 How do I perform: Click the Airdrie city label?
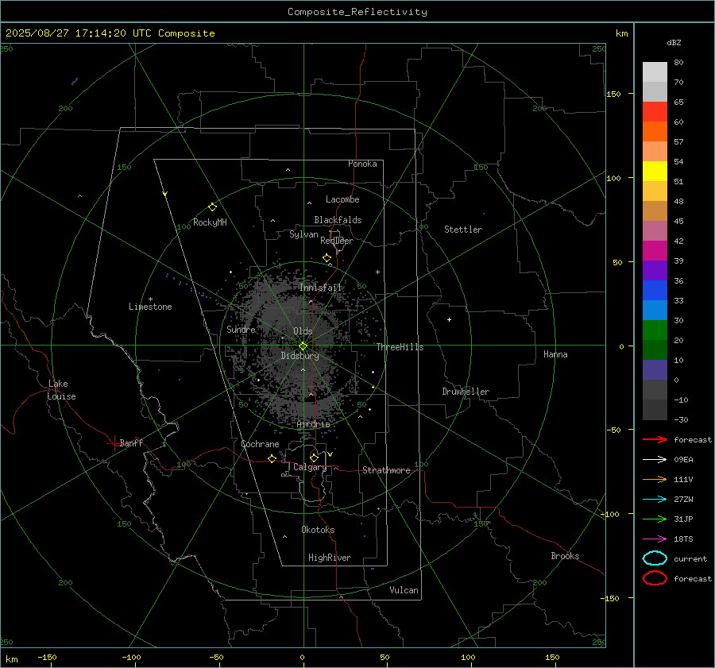(x=313, y=424)
